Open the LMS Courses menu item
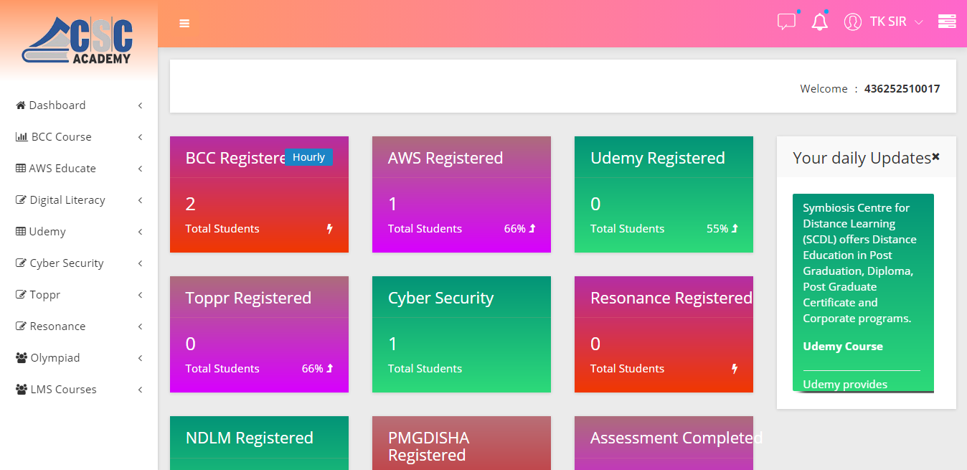 click(79, 389)
